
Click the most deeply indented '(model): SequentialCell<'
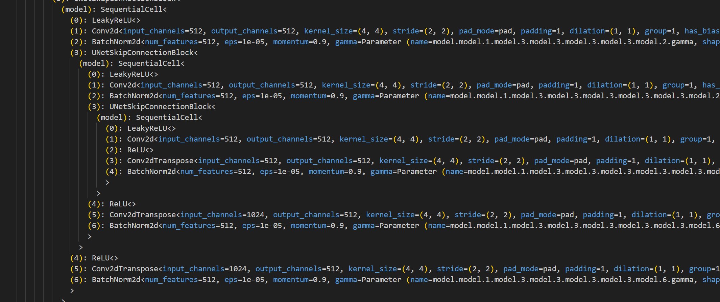click(149, 117)
